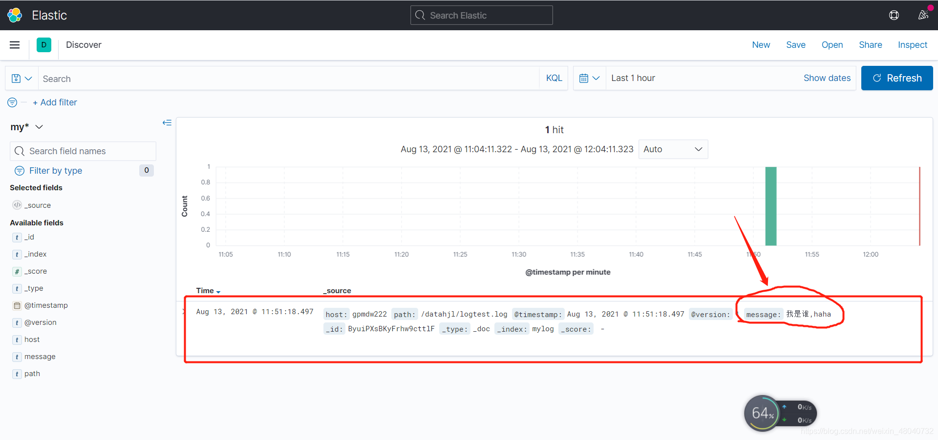The height and width of the screenshot is (440, 938).
Task: Select the @version available field
Action: [41, 322]
